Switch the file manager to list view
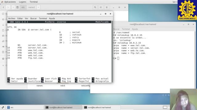This screenshot has width=197, height=110. point(101,7)
